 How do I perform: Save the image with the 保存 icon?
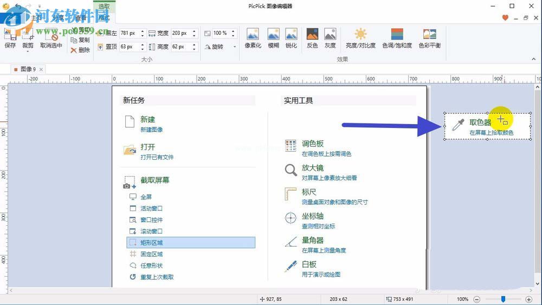(x=10, y=38)
